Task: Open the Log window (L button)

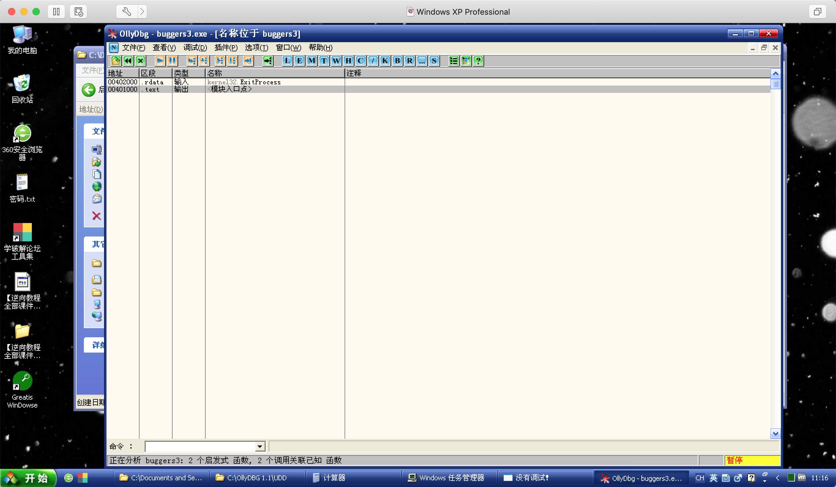Action: [287, 60]
